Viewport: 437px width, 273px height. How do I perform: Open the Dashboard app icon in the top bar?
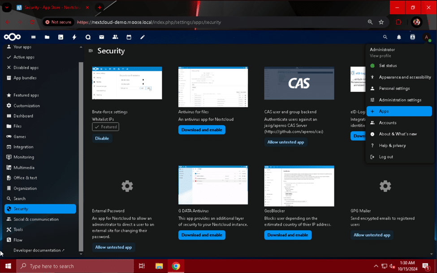coord(34,37)
